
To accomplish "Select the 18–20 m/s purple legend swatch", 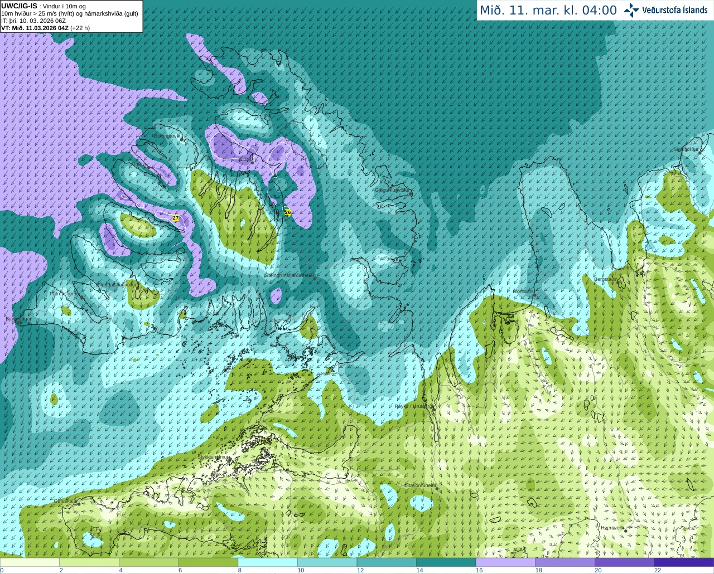I will [565, 562].
